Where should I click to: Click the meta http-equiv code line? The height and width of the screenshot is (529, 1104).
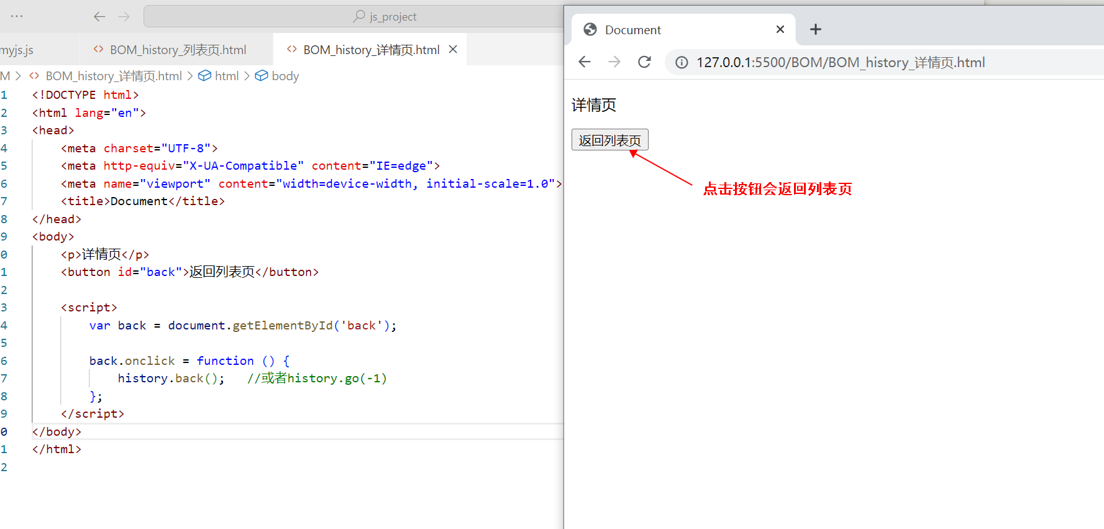[250, 165]
